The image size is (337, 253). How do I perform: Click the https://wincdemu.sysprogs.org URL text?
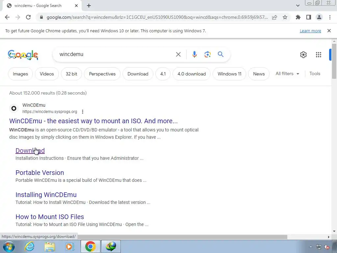tap(50, 112)
